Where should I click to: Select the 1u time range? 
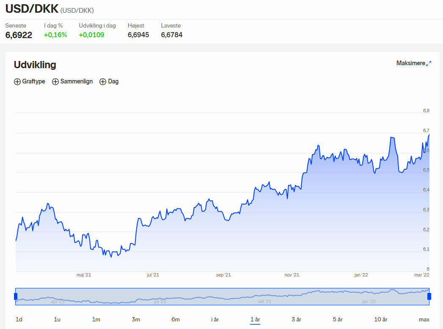(x=57, y=319)
